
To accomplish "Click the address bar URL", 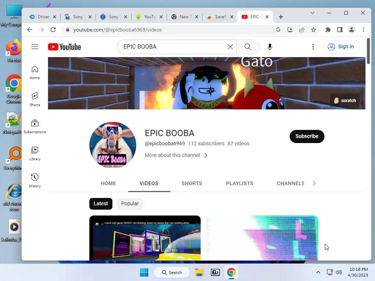I will (x=118, y=30).
